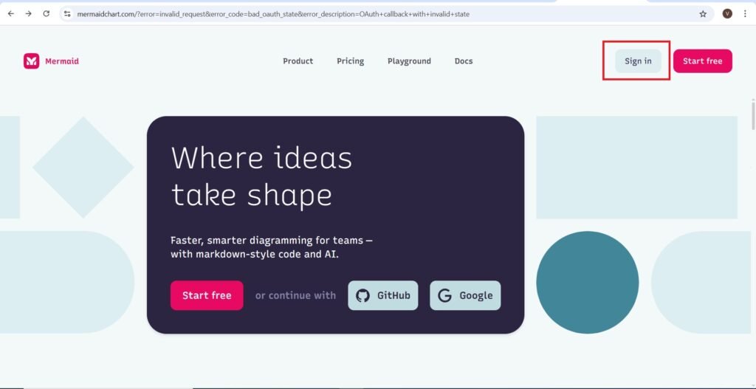
Task: Go to the Pricing page
Action: tap(350, 61)
